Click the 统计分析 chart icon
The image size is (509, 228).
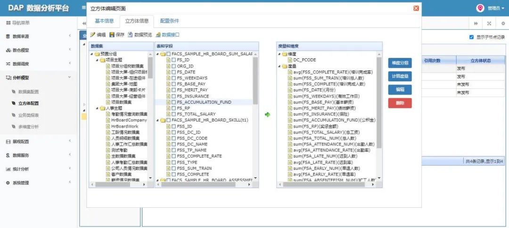(x=8, y=169)
